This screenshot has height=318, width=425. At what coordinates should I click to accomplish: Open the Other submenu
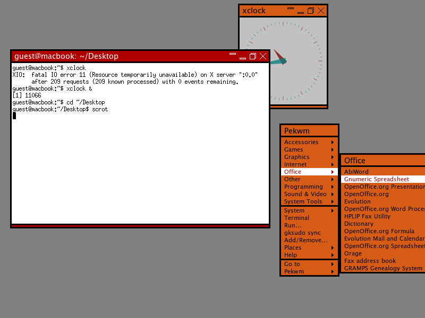(309, 179)
